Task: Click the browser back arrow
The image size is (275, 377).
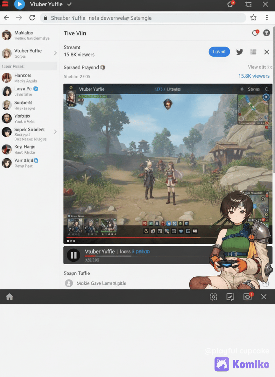Action: 7,18
